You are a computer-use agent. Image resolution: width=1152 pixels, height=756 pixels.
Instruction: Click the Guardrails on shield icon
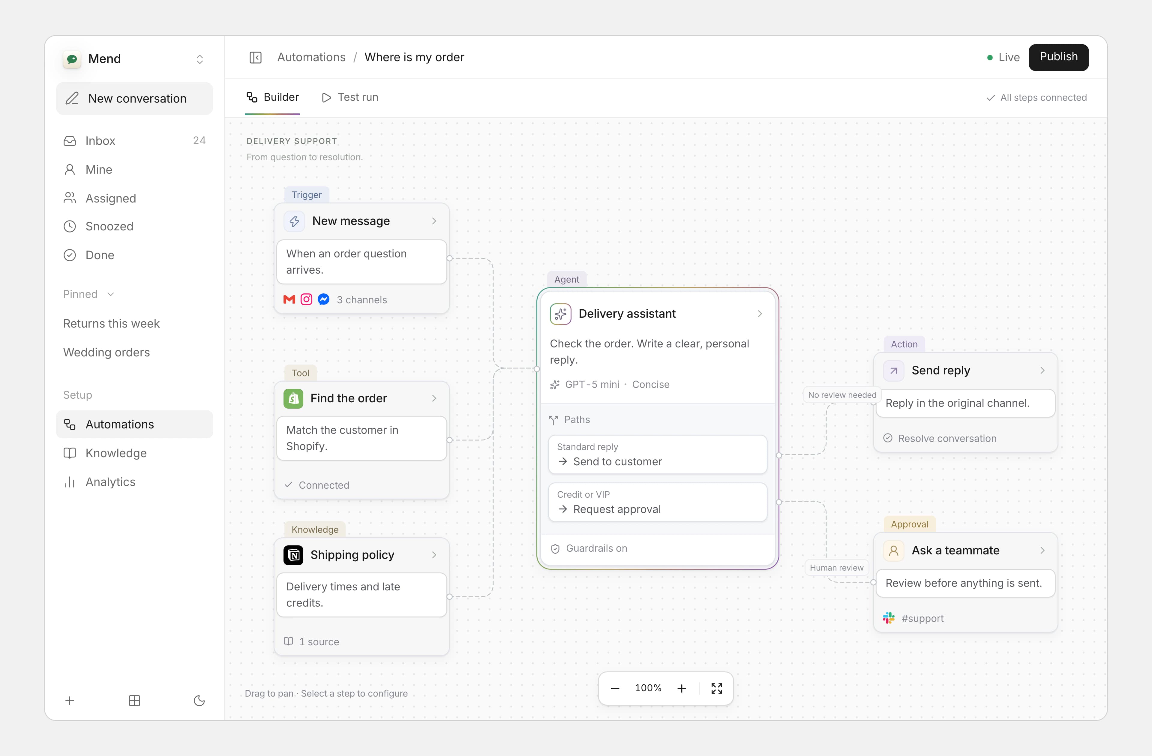[555, 548]
